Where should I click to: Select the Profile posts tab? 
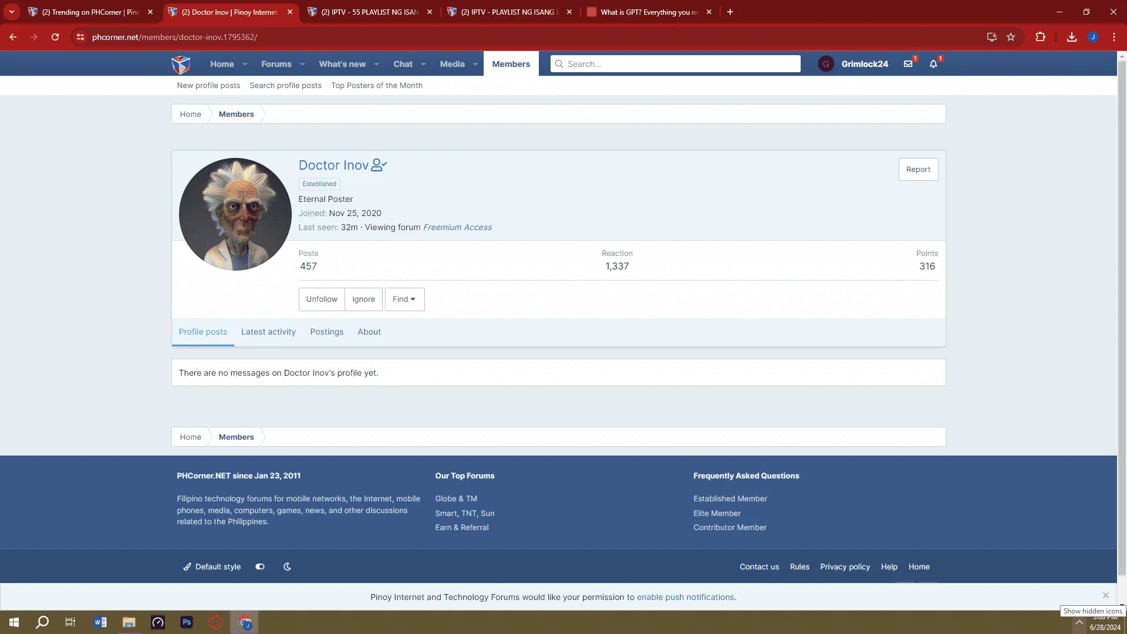[x=203, y=332]
